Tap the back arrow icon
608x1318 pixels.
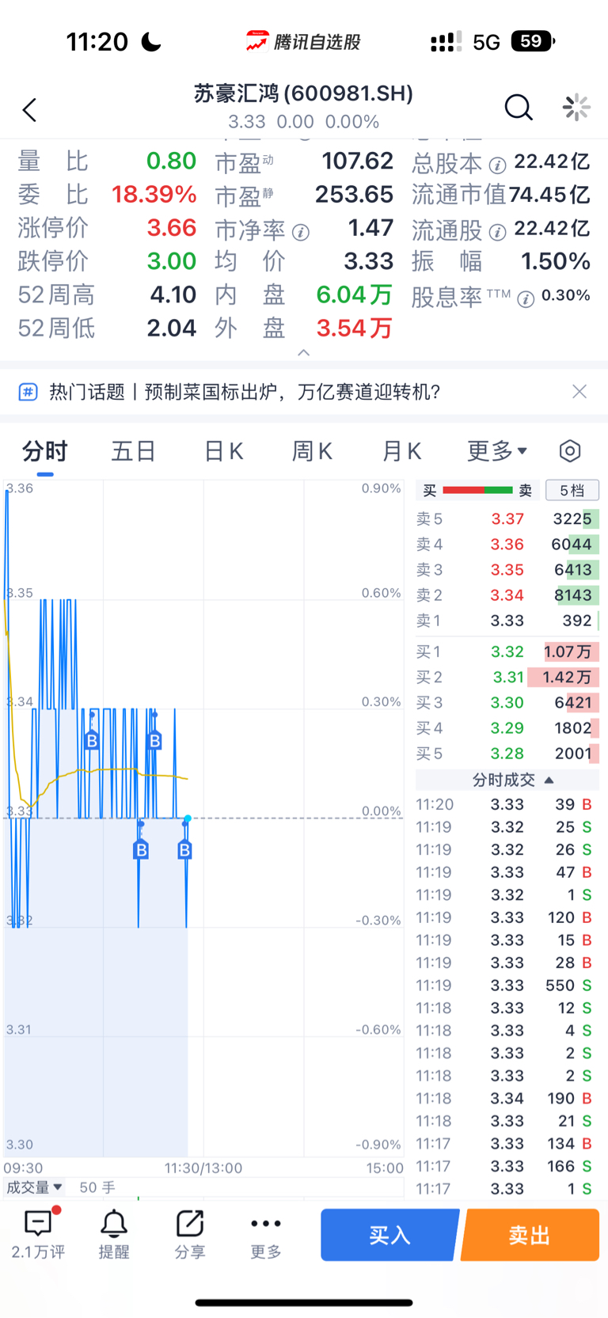[x=30, y=109]
